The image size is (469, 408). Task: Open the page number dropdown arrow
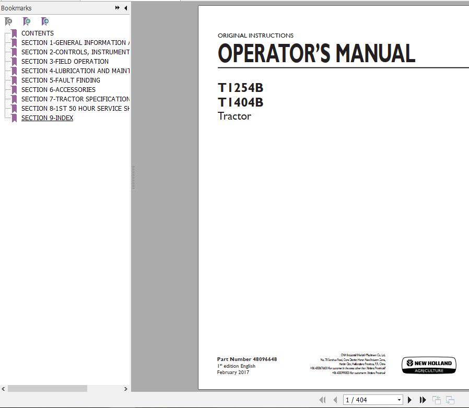click(x=399, y=400)
